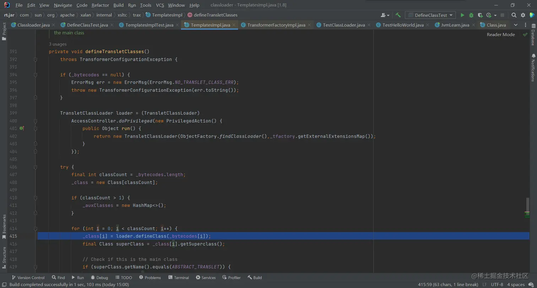Click the implementation gutter icon at line 401
537x288 pixels.
pyautogui.click(x=21, y=128)
